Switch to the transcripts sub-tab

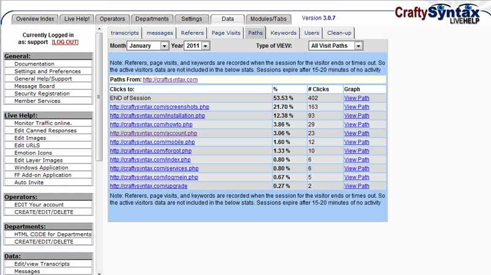click(125, 33)
